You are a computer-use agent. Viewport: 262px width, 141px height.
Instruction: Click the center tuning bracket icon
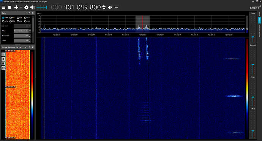[117, 7]
